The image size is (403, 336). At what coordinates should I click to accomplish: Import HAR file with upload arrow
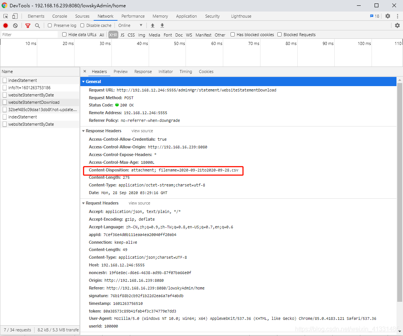pos(153,25)
